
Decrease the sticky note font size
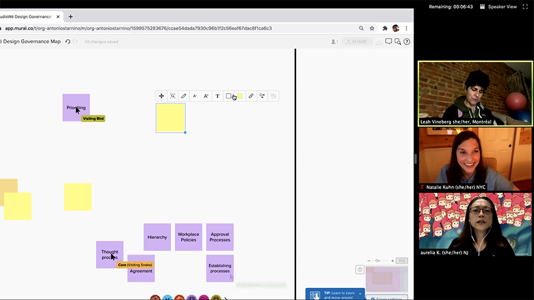(x=195, y=96)
